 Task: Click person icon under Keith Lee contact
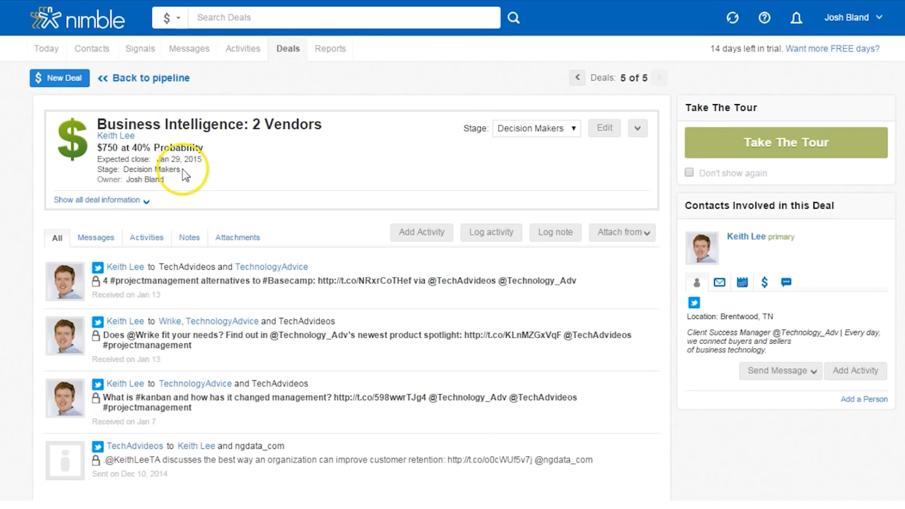tap(697, 282)
